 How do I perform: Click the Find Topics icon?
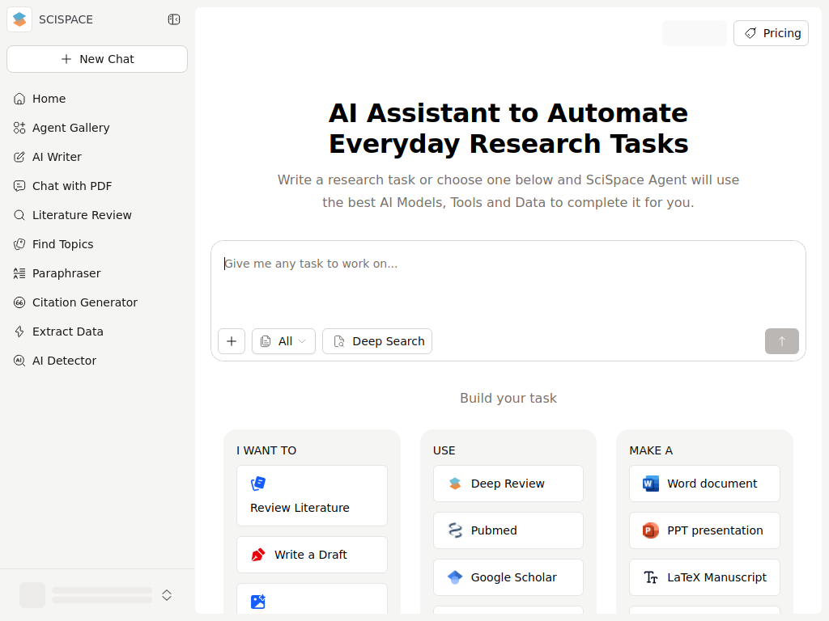click(x=19, y=244)
